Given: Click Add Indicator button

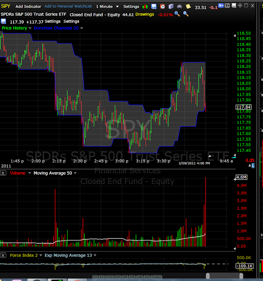Looking at the screenshot, I should point(28,7).
